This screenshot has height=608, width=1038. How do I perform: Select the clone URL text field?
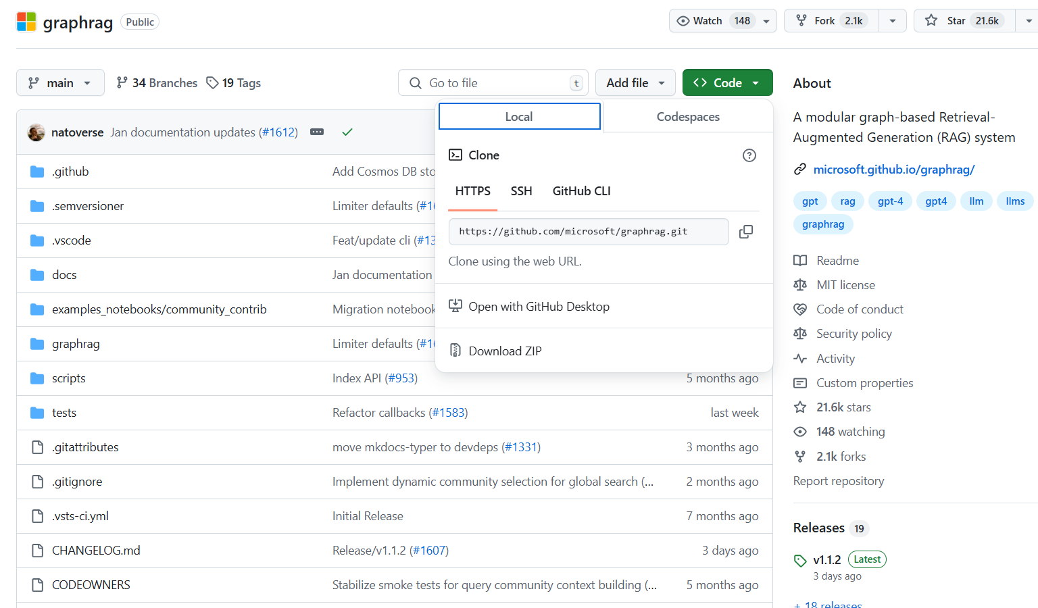click(x=589, y=232)
